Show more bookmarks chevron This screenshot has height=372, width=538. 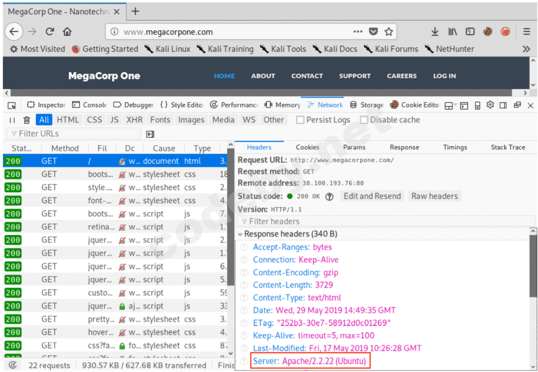coord(526,49)
